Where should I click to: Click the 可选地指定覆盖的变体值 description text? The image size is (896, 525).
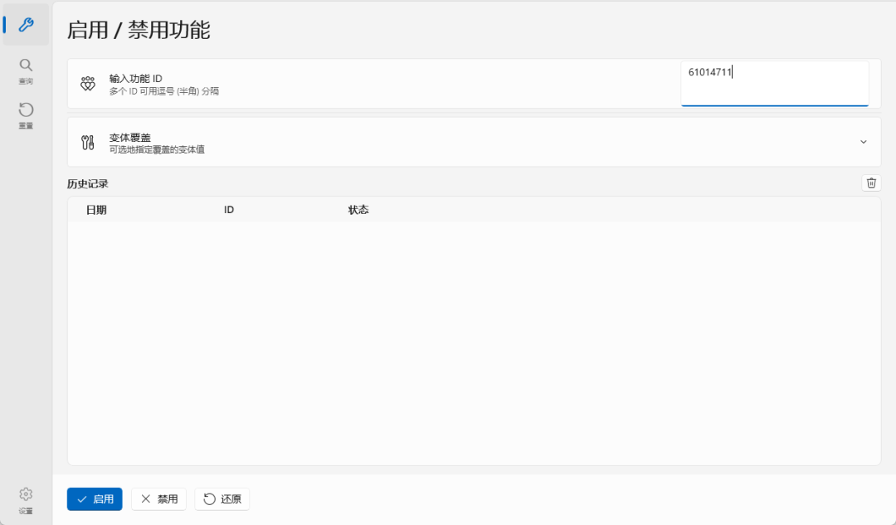(x=157, y=149)
